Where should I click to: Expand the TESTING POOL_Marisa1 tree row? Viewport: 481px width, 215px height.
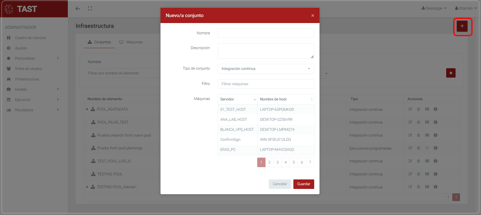click(87, 187)
